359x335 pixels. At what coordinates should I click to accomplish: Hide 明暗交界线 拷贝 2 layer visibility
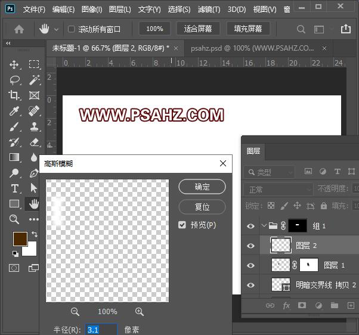pyautogui.click(x=250, y=285)
